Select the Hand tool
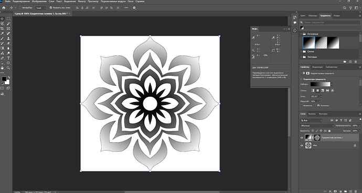362x193 pixels. point(3,68)
